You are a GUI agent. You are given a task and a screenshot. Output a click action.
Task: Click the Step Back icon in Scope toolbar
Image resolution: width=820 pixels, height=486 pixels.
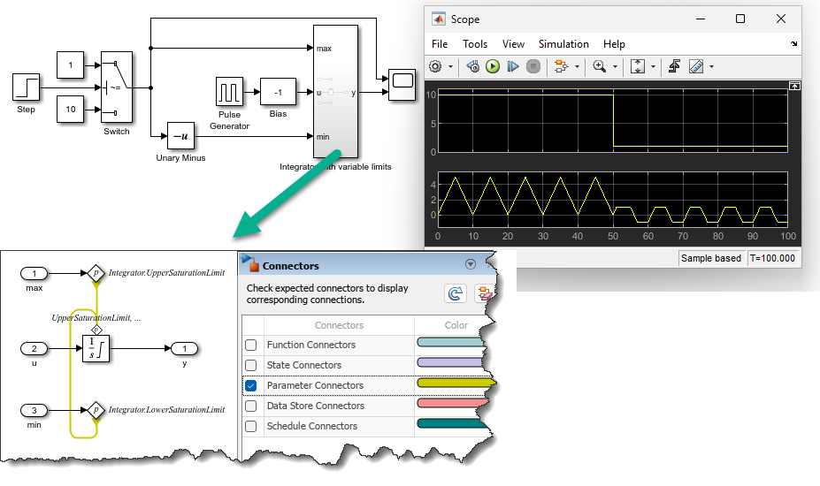pos(472,66)
